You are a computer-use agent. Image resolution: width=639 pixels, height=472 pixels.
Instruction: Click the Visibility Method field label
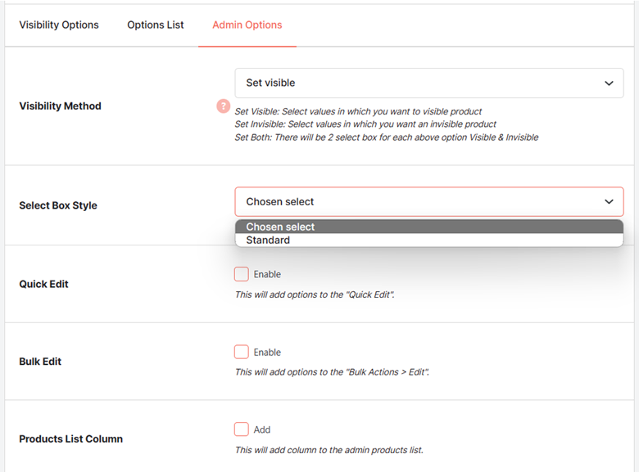pos(61,106)
